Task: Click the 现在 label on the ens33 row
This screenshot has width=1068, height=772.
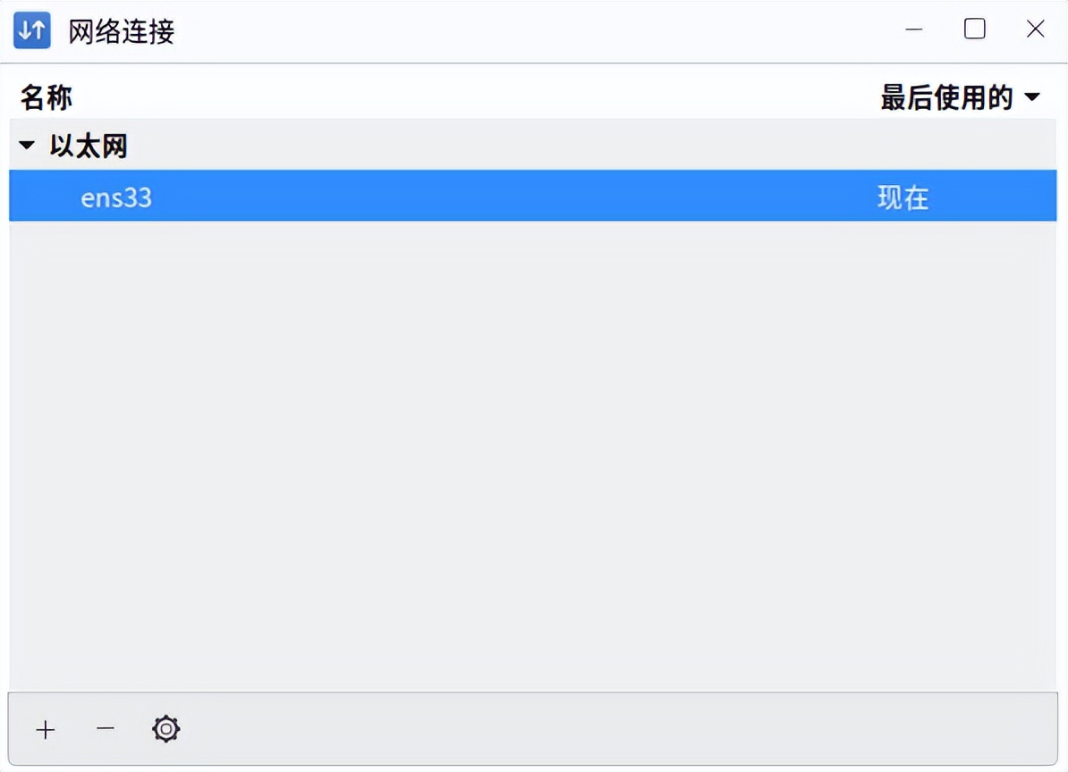Action: point(902,197)
